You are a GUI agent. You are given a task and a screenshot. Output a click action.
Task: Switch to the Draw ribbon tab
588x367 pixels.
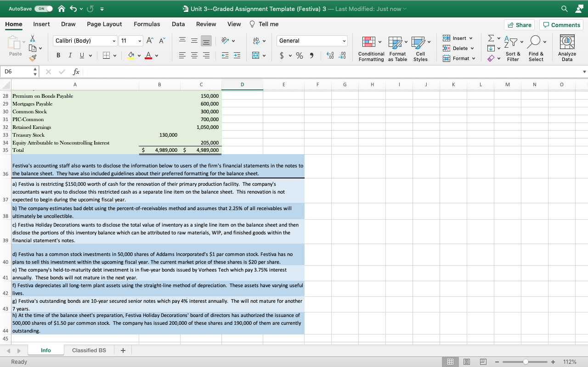[68, 24]
